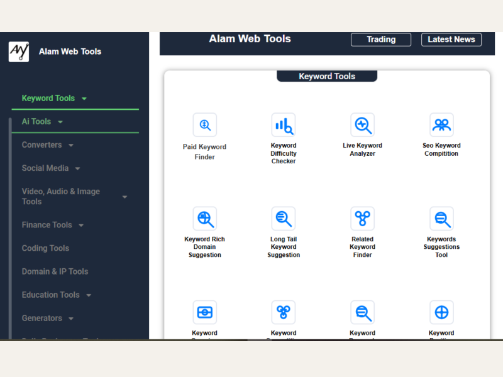
Task: Expand the Keyword Tools sidebar menu
Action: coord(54,98)
